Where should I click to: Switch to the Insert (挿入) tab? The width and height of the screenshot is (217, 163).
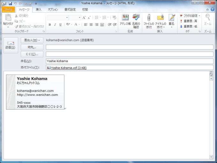(x=39, y=10)
